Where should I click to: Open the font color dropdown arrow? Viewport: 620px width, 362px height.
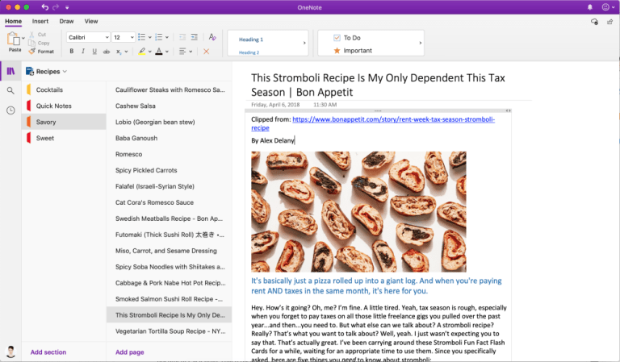click(167, 52)
